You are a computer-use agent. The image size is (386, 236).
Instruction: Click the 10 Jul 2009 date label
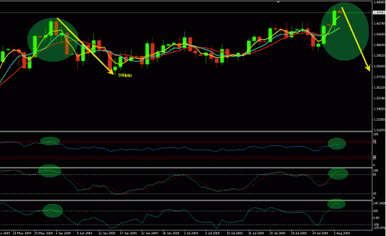(234, 233)
